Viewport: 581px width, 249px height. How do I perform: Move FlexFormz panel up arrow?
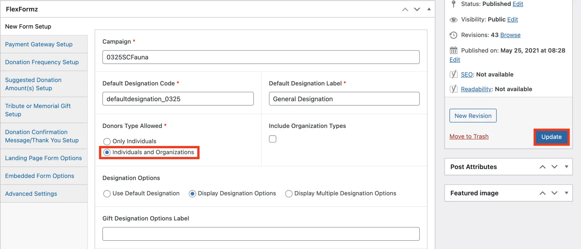(405, 9)
